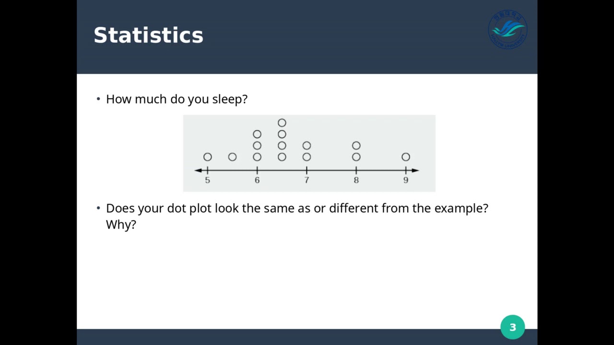Click the 'How much do you sleep?' text
The height and width of the screenshot is (345, 614).
pos(177,99)
